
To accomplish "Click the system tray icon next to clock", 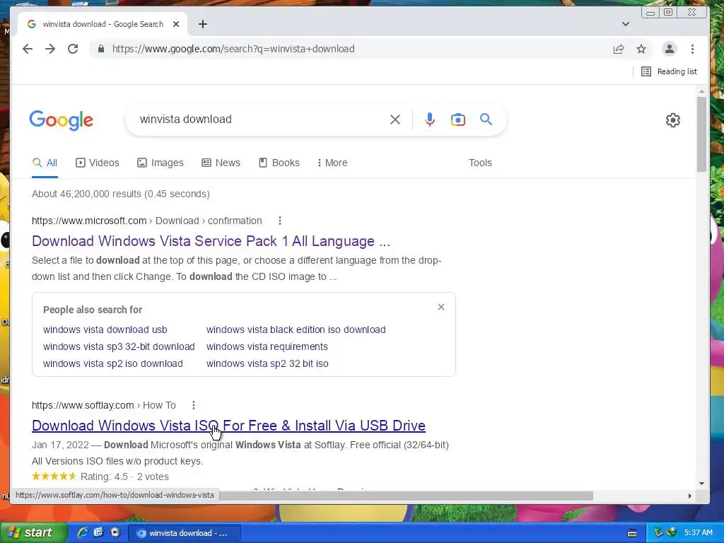I will tap(672, 533).
